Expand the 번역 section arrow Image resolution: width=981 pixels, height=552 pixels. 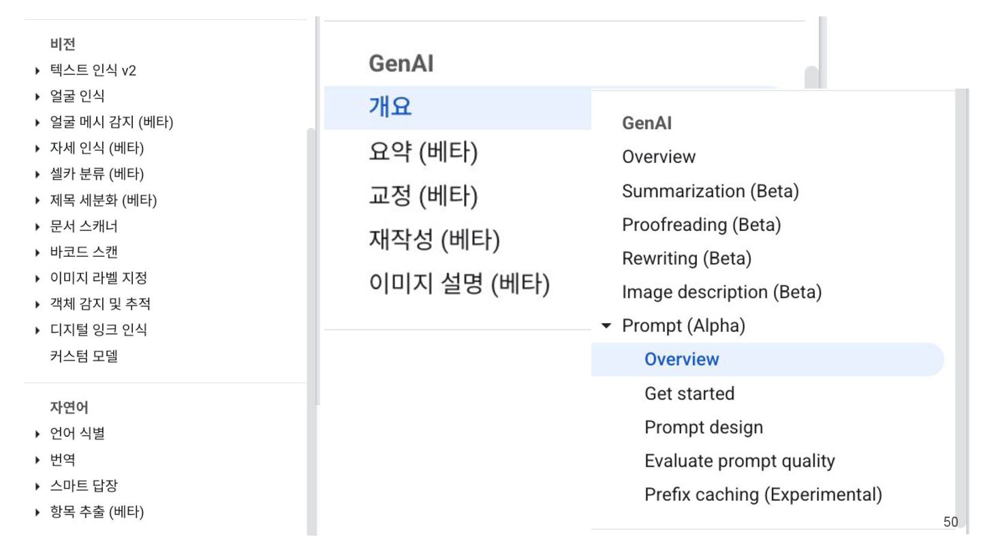tap(37, 460)
